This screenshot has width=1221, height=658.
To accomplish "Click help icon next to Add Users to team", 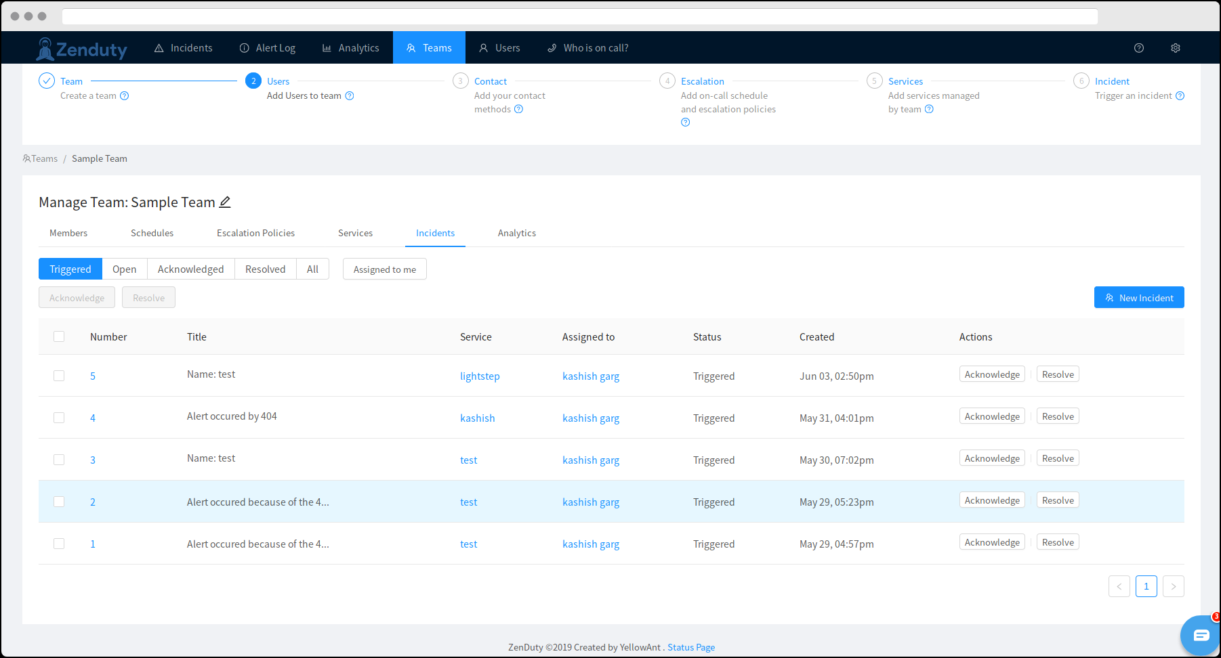I will 350,96.
